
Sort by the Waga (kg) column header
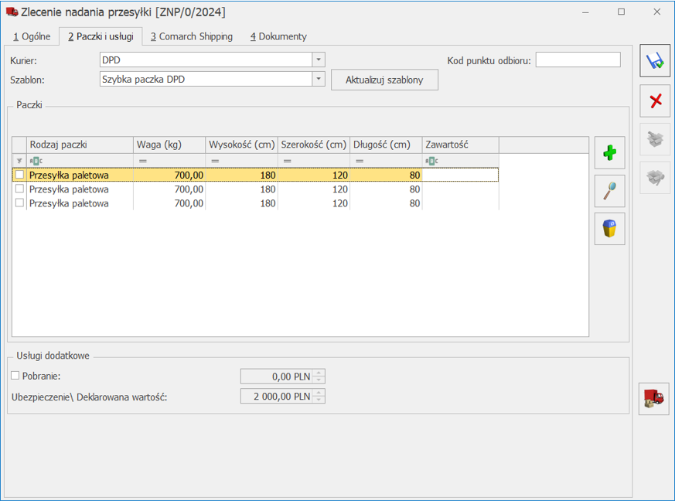[169, 145]
